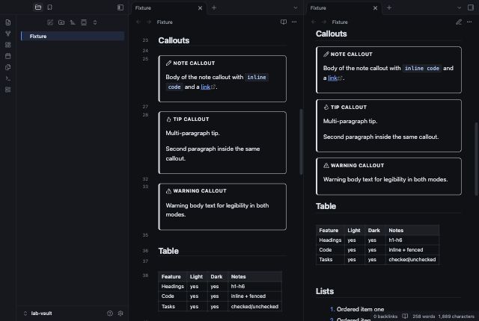Click Fixture breadcrumb title in left pane
This screenshot has height=321, width=479.
point(165,22)
